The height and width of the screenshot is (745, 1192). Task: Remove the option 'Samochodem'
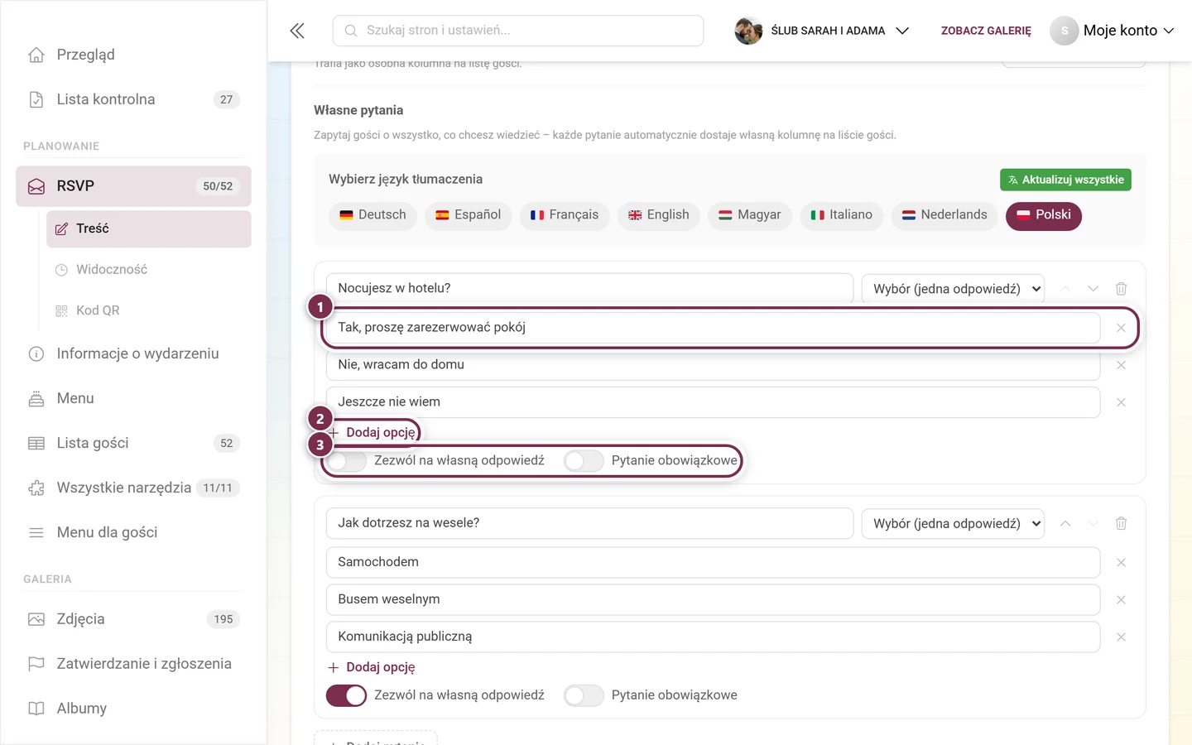(1121, 563)
